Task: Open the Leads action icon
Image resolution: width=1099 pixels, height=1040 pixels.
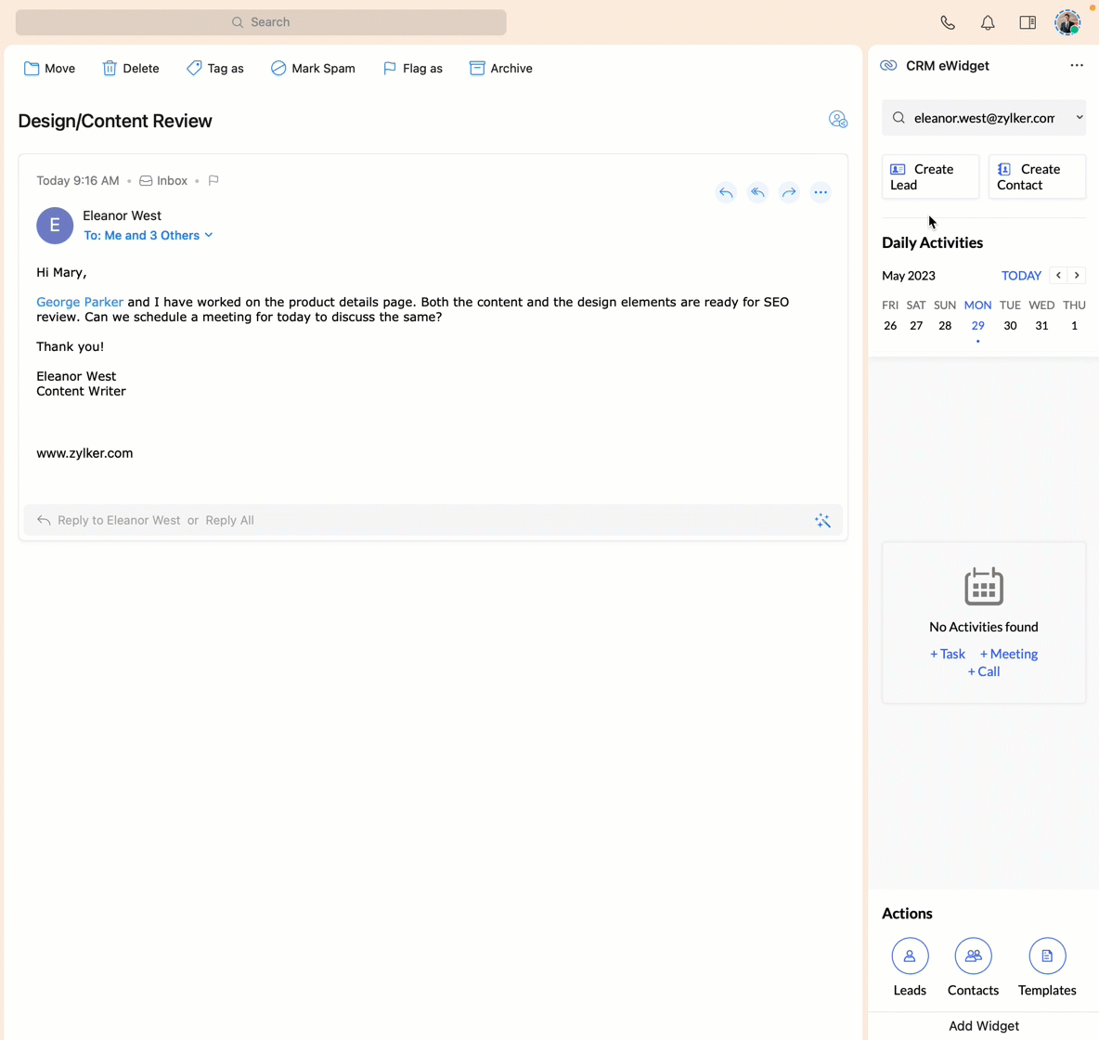Action: (910, 955)
